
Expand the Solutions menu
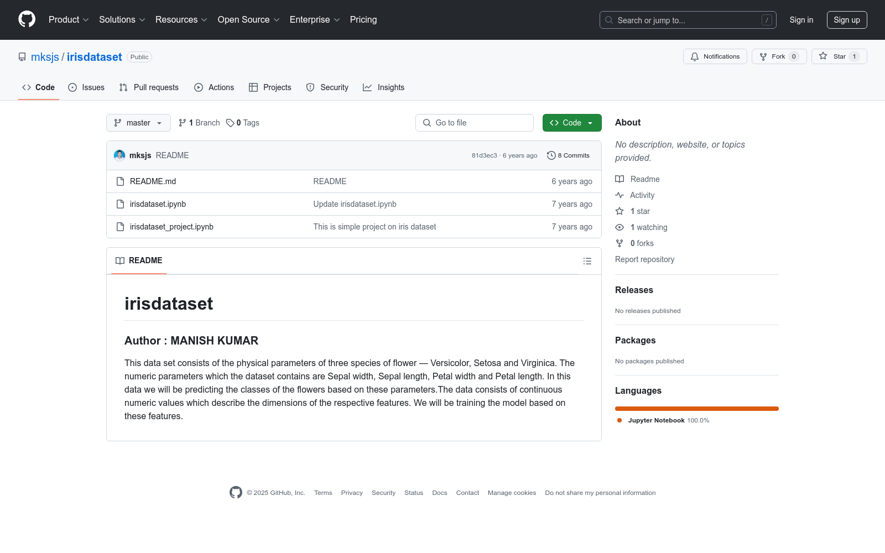(122, 19)
